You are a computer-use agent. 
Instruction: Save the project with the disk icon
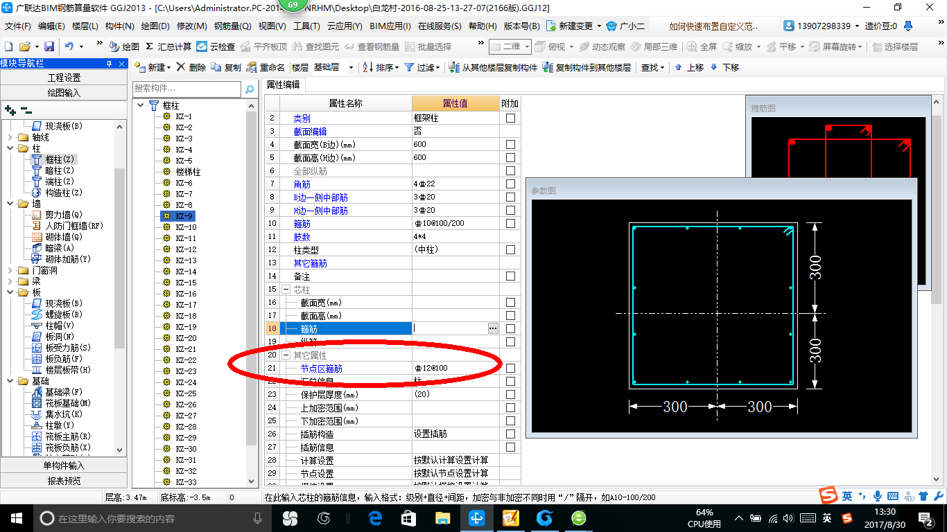[x=49, y=46]
